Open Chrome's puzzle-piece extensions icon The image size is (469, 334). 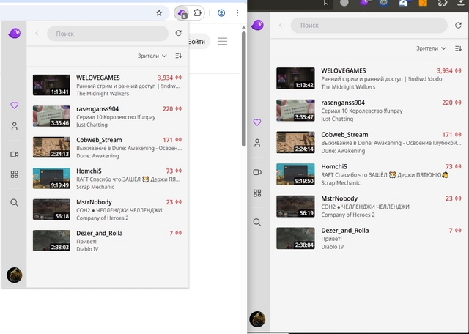point(197,13)
